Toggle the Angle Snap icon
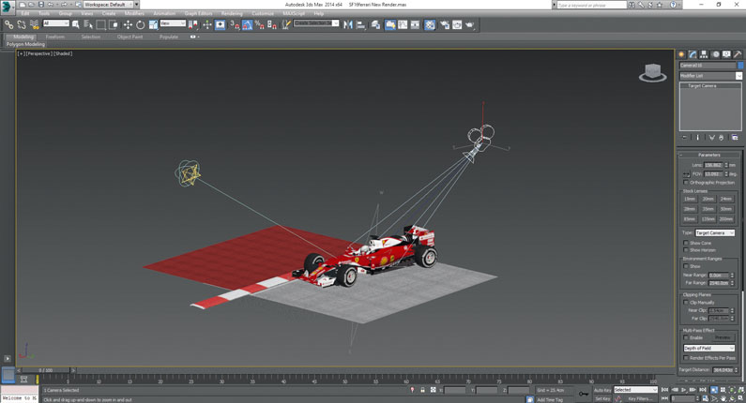The height and width of the screenshot is (403, 746). coord(248,24)
